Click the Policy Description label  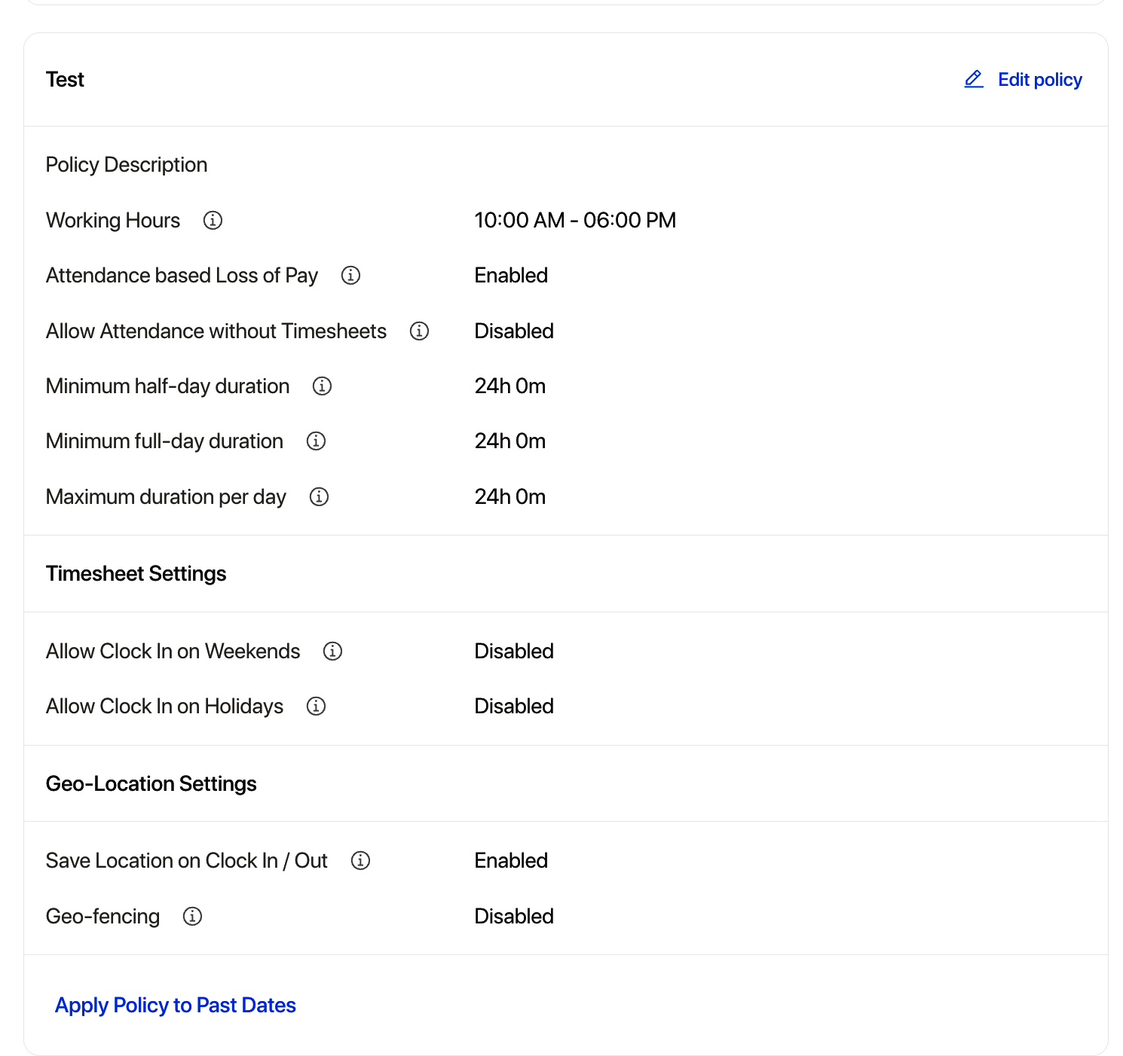tap(126, 164)
